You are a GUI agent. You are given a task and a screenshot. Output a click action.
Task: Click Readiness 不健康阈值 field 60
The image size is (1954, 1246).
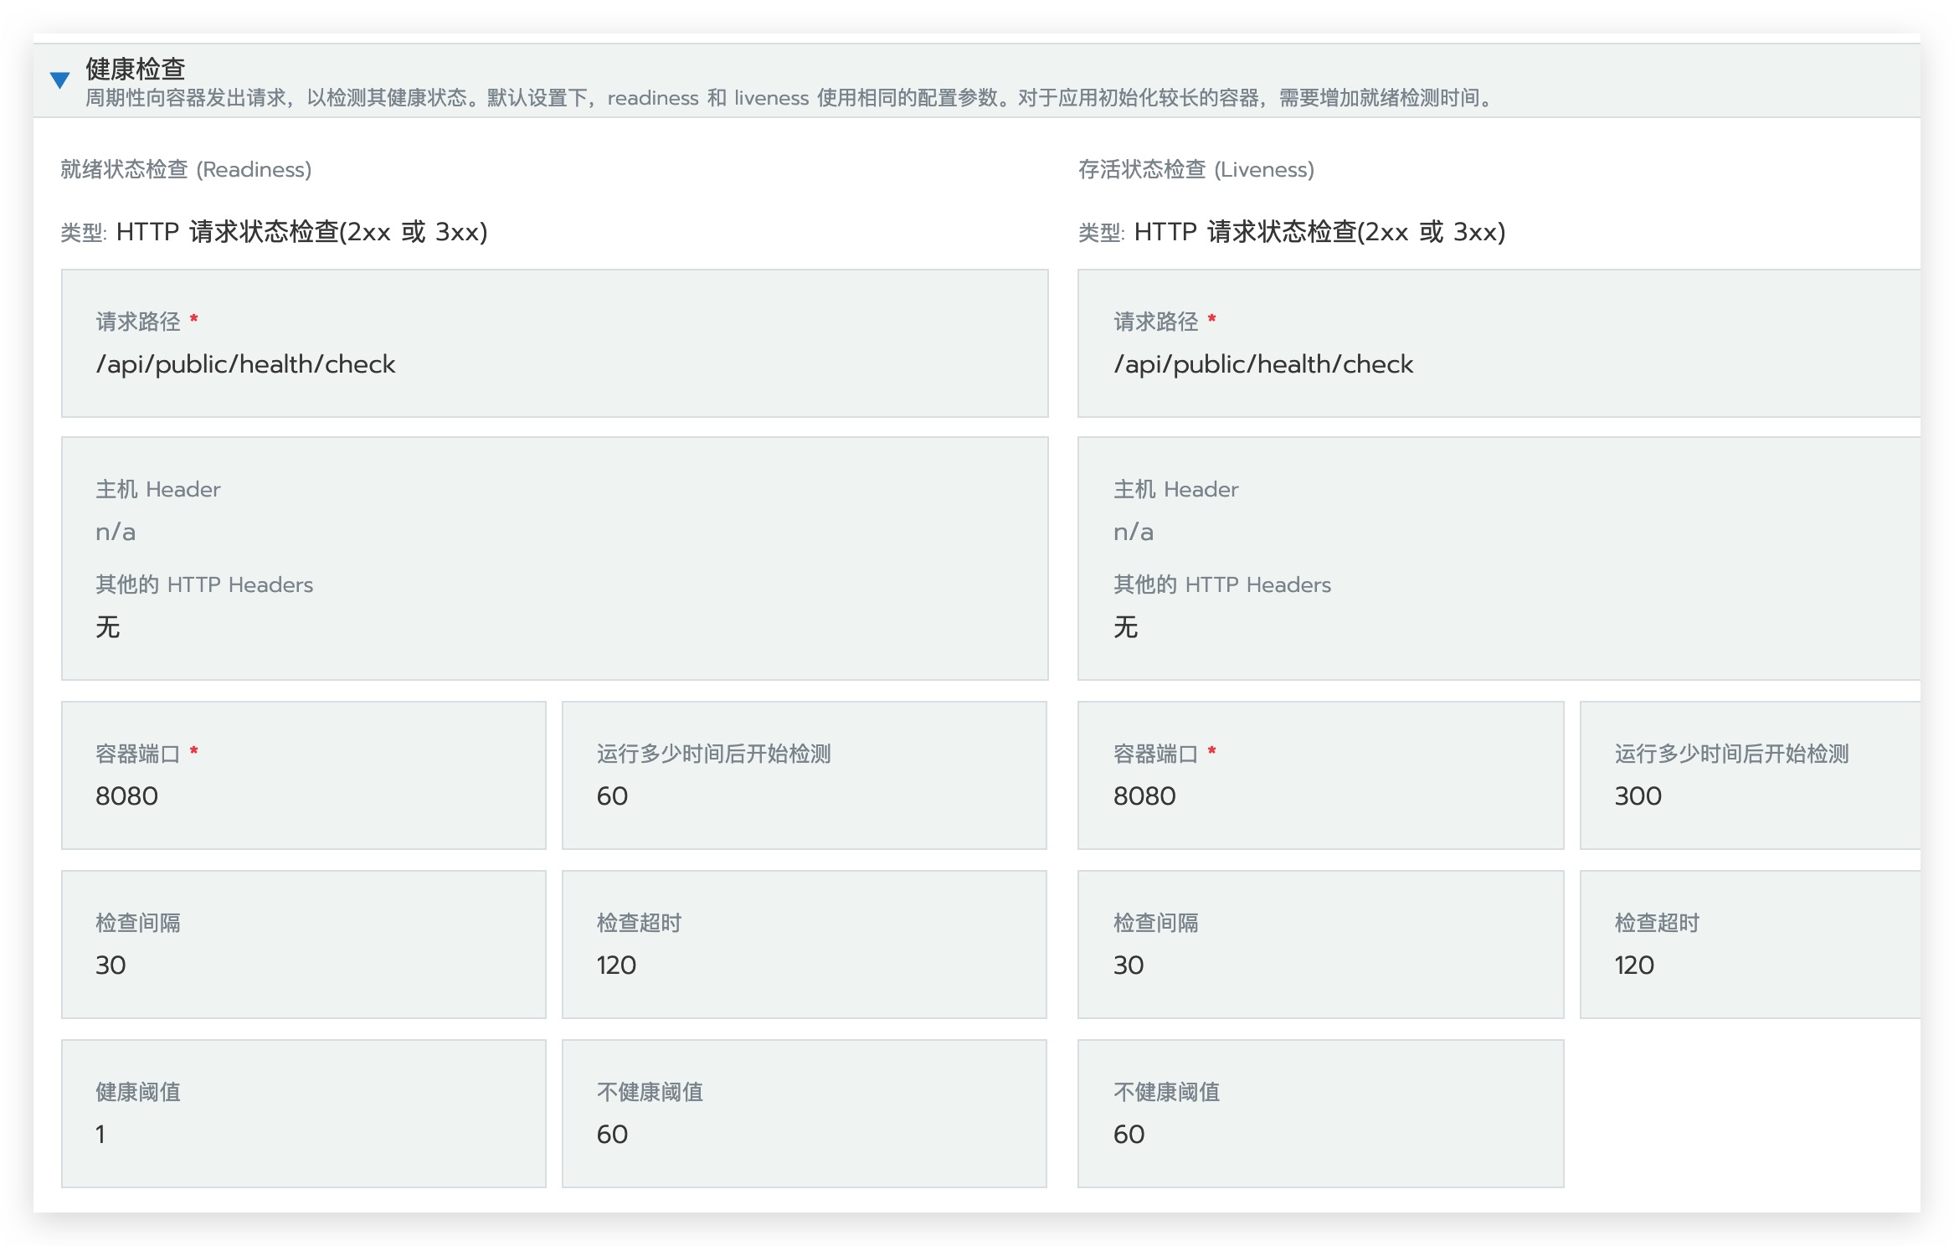pyautogui.click(x=612, y=1134)
